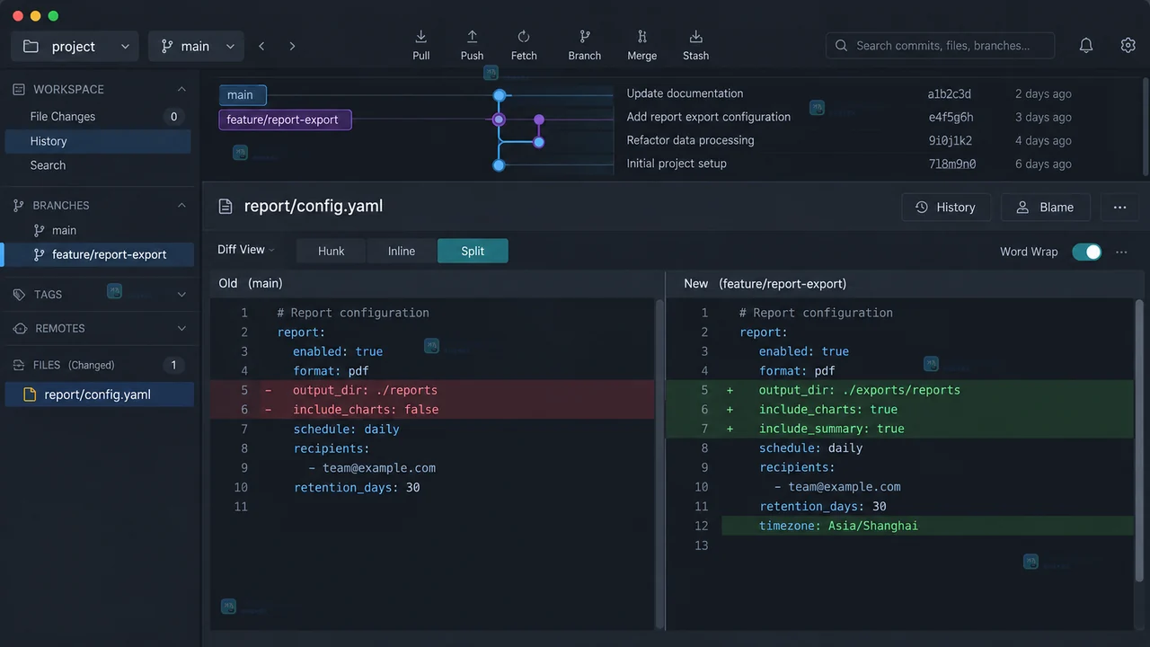Expand the Tags section
Screen dimensions: 1150x647
click(181, 295)
